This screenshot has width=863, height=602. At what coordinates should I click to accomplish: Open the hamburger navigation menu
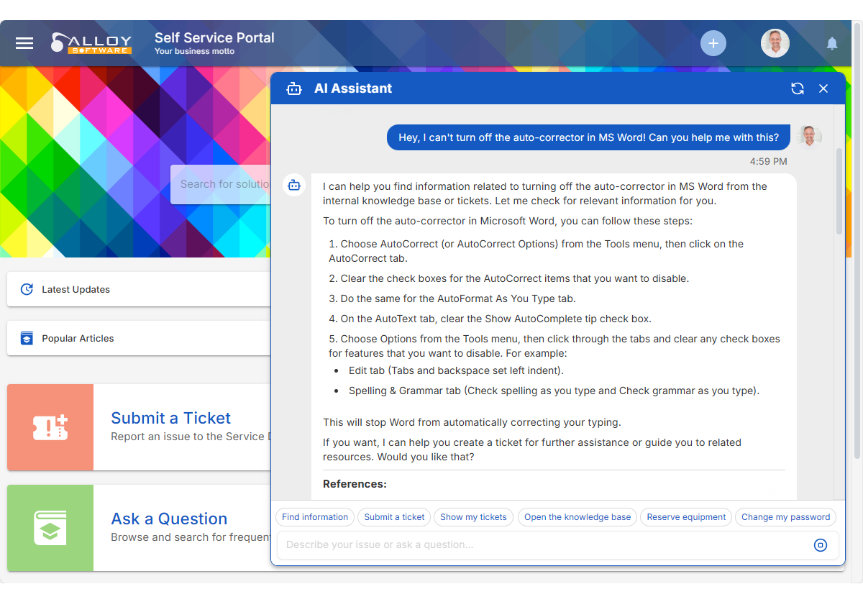(24, 43)
